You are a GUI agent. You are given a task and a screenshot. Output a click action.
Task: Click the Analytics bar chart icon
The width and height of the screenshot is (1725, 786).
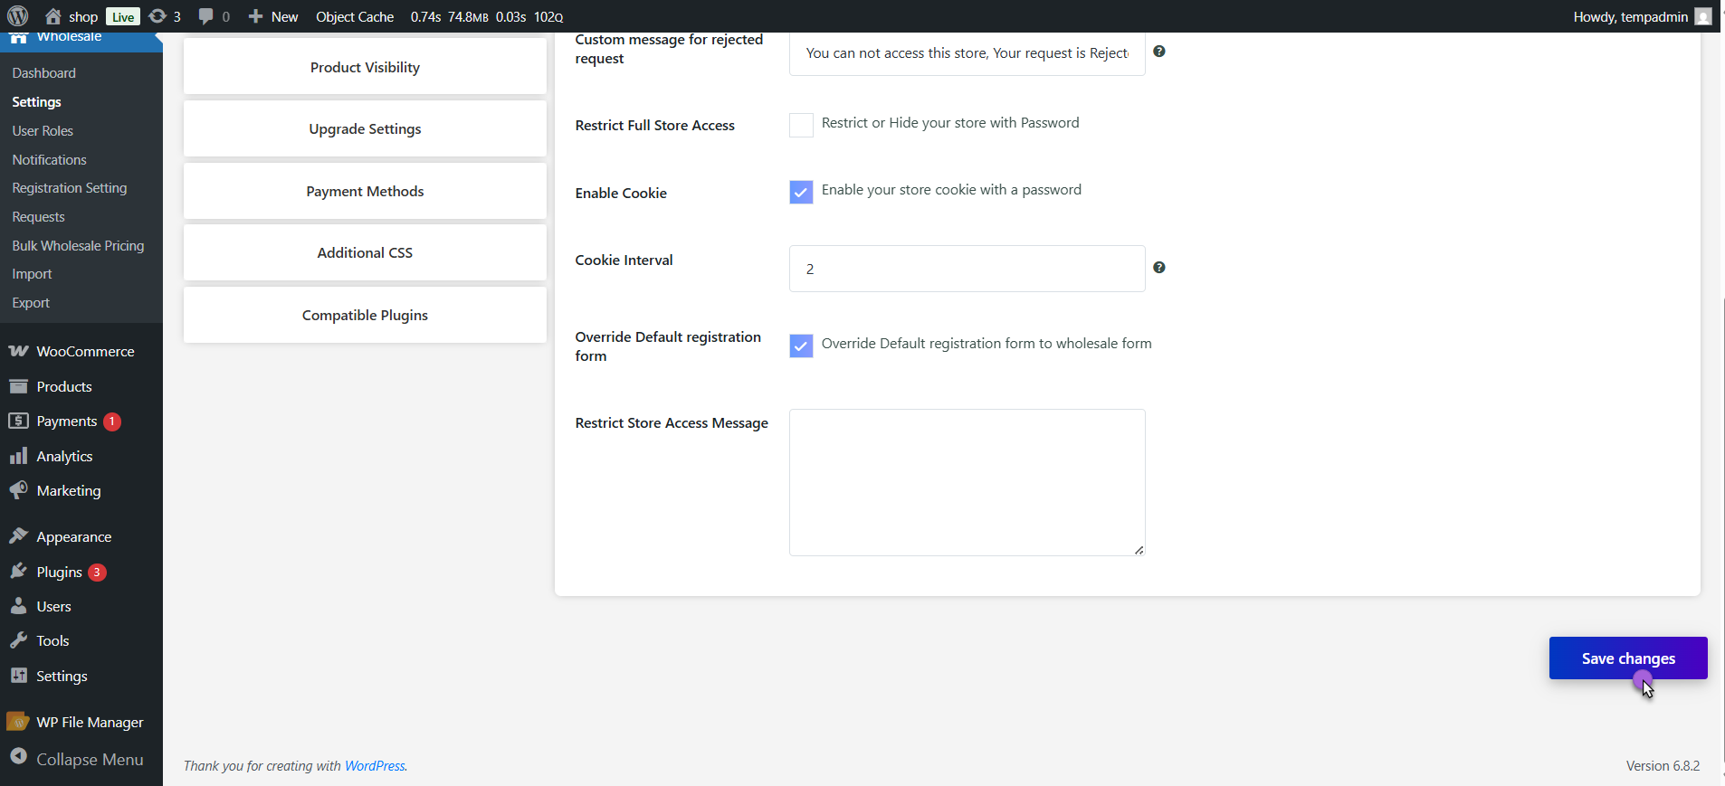click(18, 456)
